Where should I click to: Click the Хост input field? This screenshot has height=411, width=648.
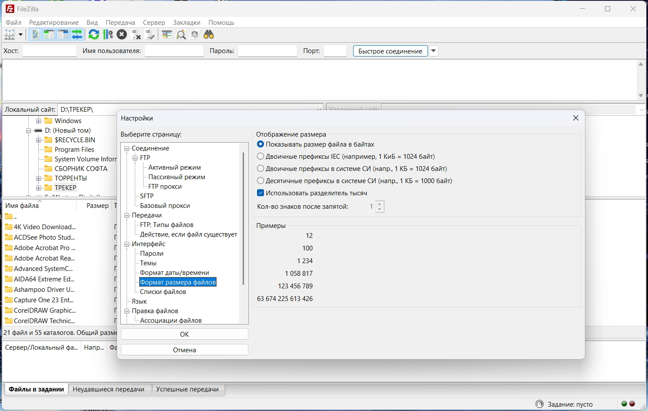click(x=50, y=51)
